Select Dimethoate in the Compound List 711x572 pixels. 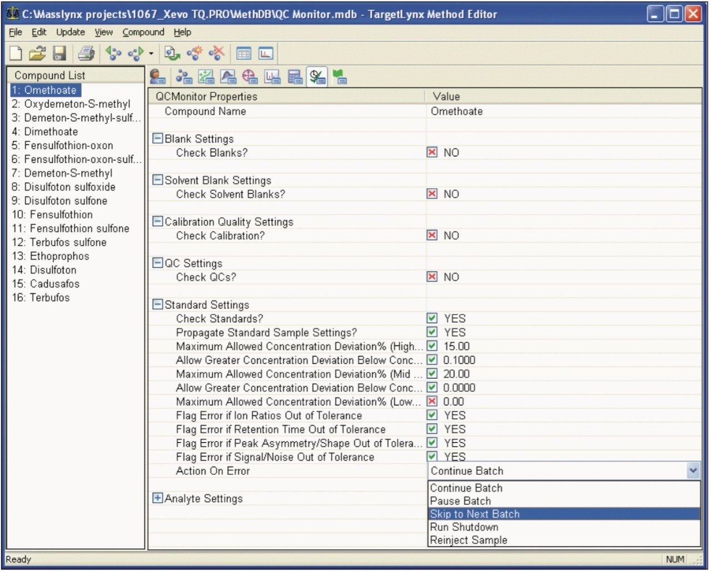coord(51,132)
